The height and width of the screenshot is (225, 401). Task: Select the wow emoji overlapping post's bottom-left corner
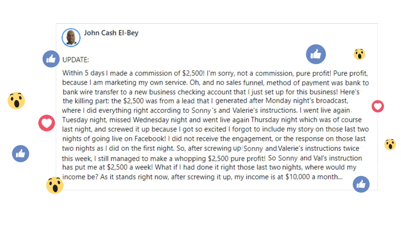point(55,185)
